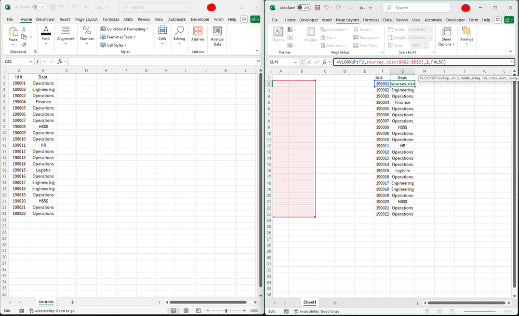Collapse the ribbon in the left window

[257, 50]
